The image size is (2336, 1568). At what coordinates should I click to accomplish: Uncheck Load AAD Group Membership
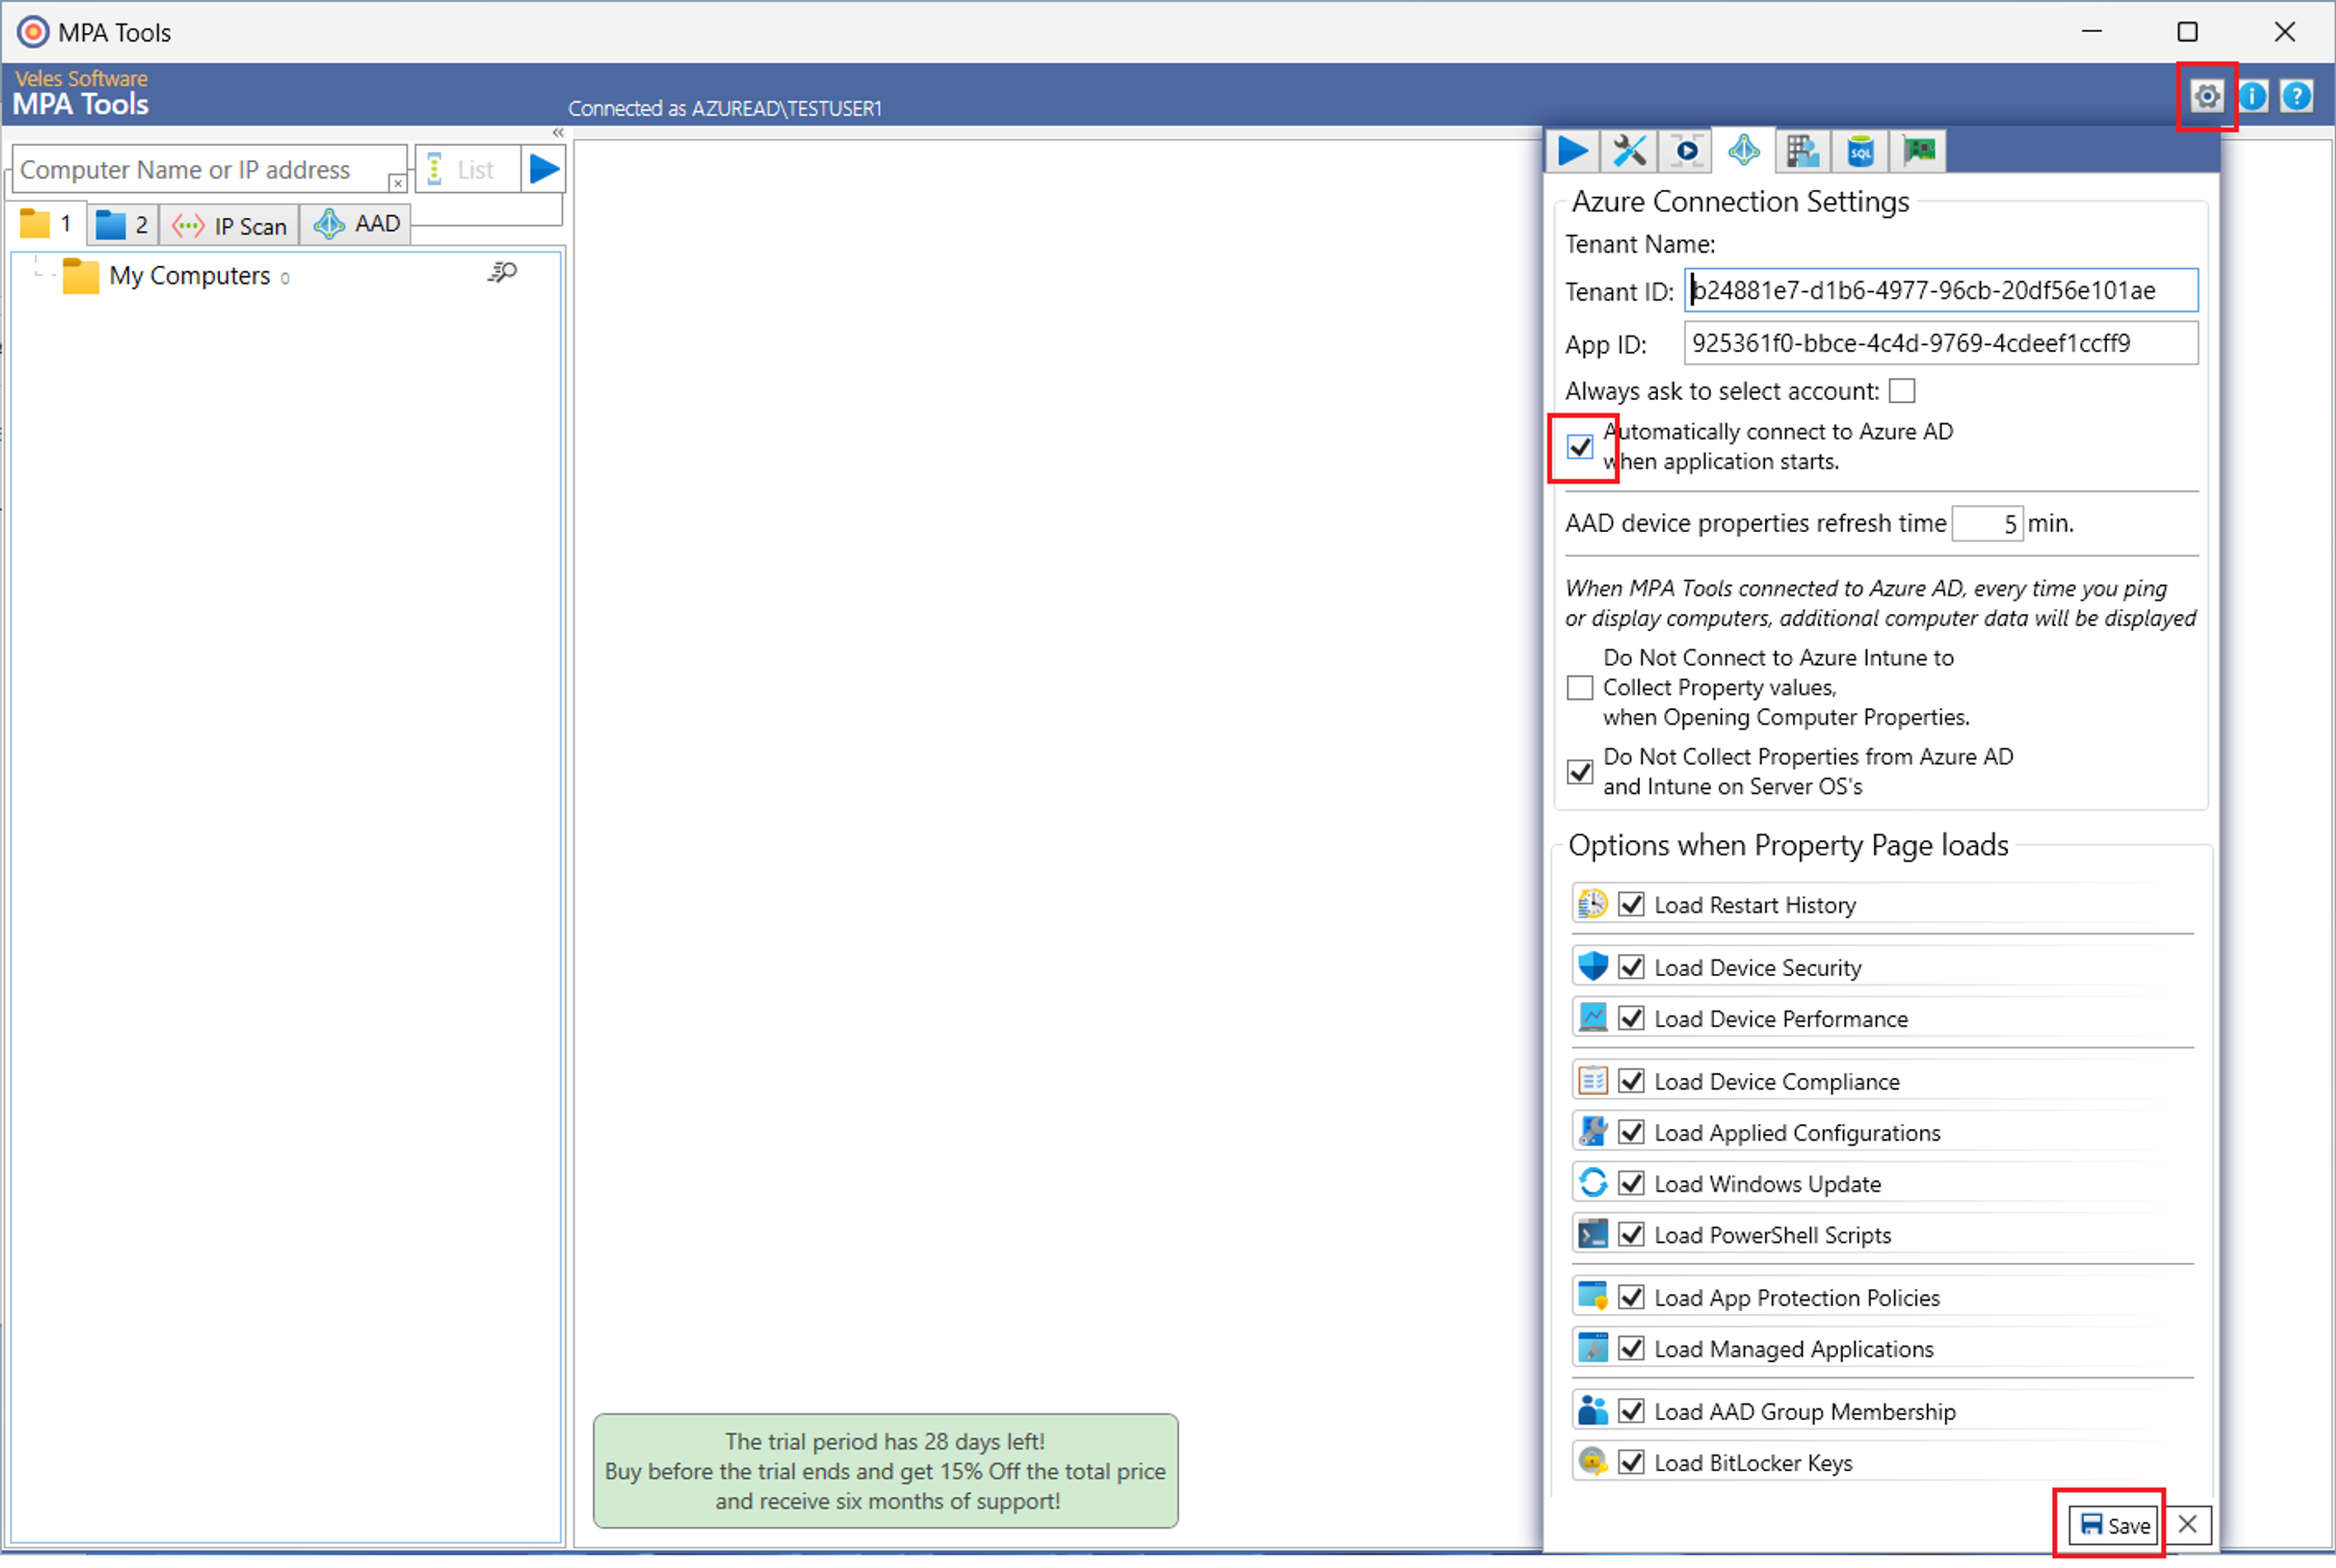tap(1631, 1412)
